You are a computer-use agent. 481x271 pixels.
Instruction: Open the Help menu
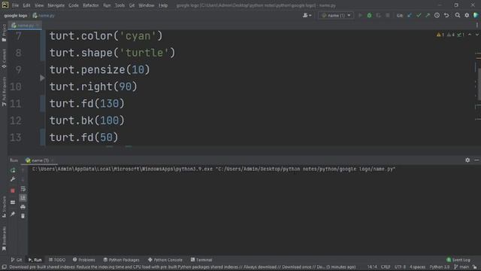pos(163,5)
